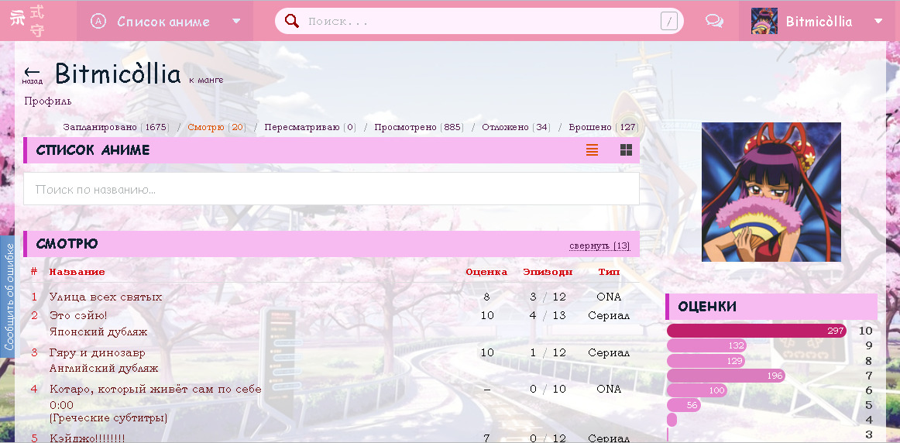
Task: Go to the Профиль link
Action: click(x=47, y=101)
